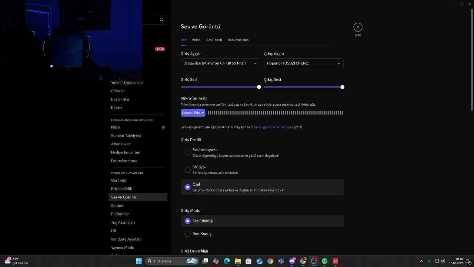The height and width of the screenshot is (267, 474).
Task: Open Outlook from the taskbar
Action: (260, 261)
